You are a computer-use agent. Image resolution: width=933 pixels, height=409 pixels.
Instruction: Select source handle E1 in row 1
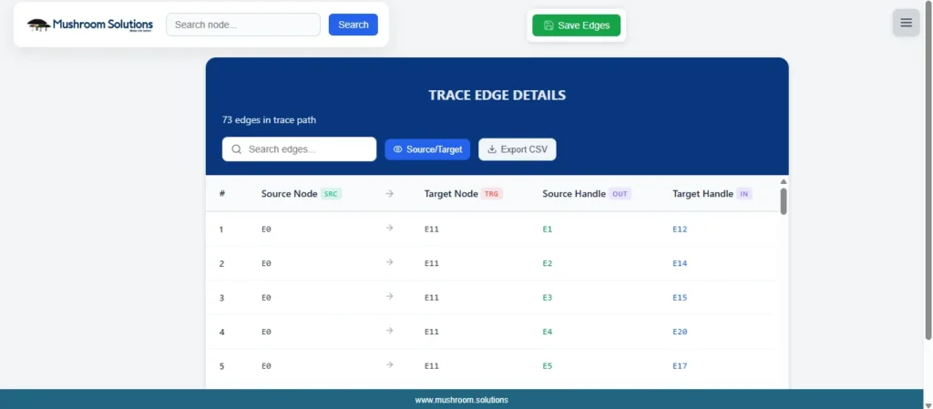[x=548, y=229]
